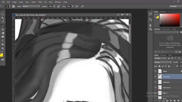Click foreground color swatch in Color panel

tap(156, 16)
